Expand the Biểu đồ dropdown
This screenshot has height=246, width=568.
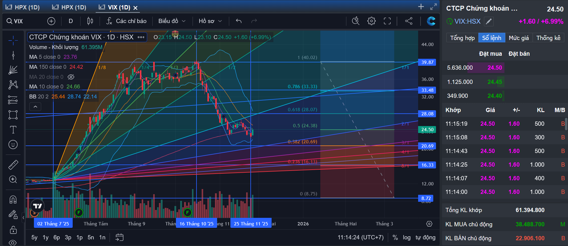(172, 21)
